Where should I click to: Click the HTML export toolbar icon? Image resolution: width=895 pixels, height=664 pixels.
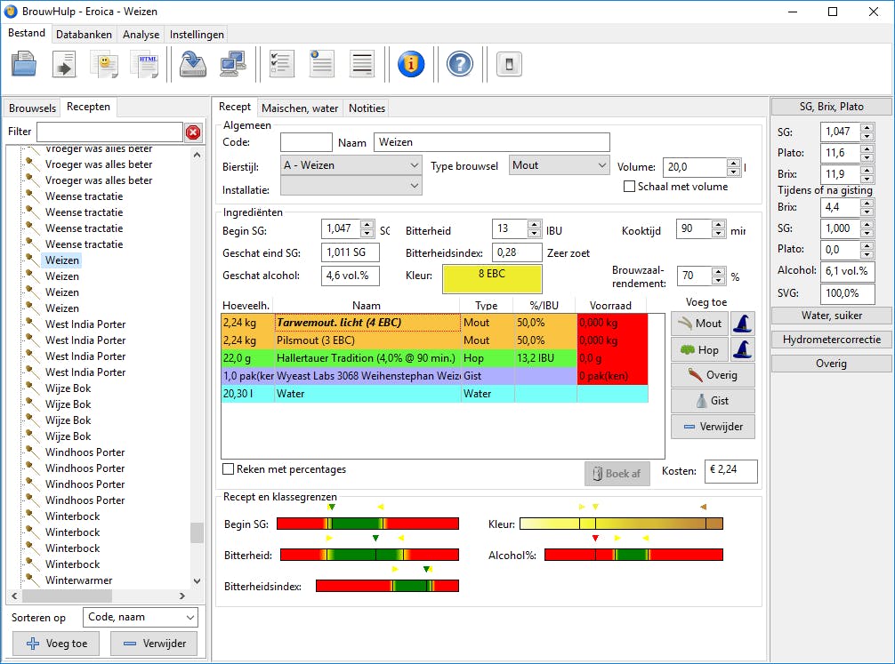(145, 64)
